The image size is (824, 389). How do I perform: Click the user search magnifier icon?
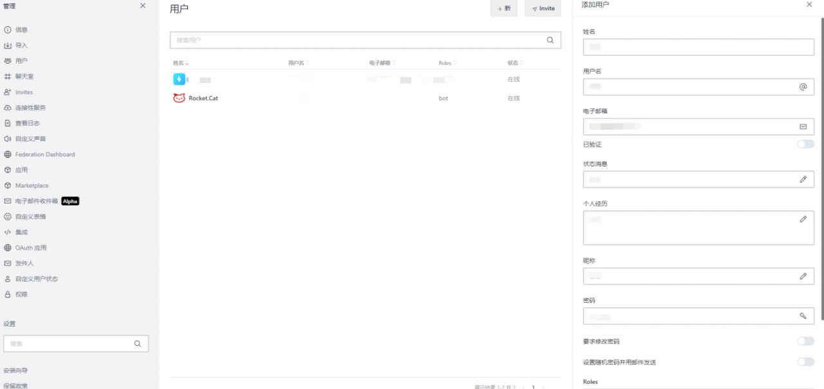(x=550, y=40)
